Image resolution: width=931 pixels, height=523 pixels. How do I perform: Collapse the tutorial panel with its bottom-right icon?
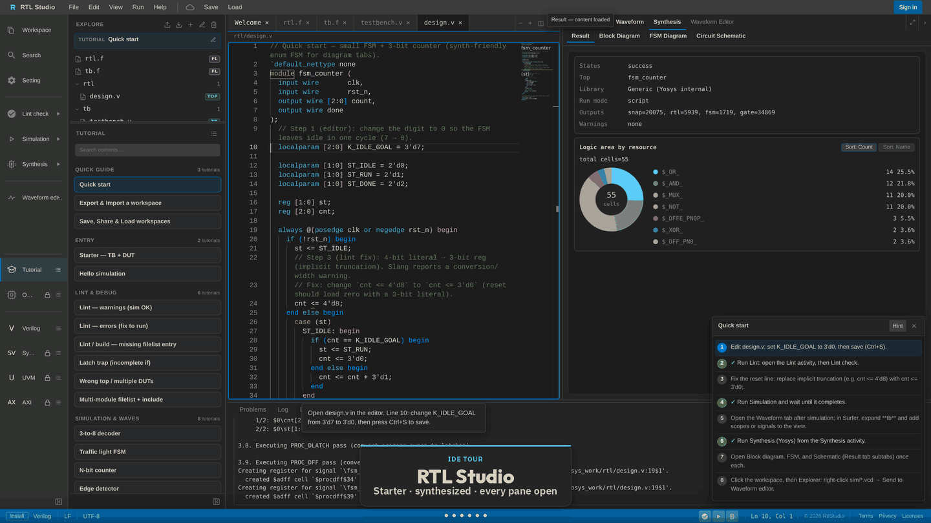tap(217, 502)
